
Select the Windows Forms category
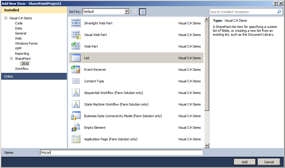pyautogui.click(x=26, y=43)
